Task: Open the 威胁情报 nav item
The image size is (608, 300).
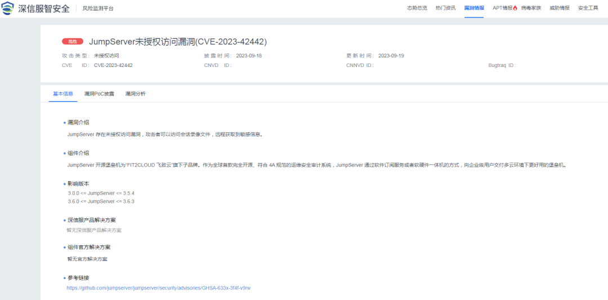Action: pos(560,8)
